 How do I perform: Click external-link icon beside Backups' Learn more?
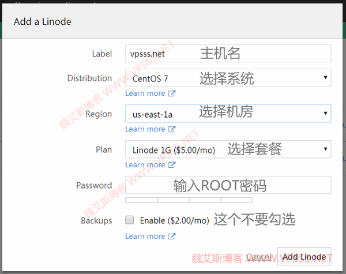pyautogui.click(x=171, y=237)
